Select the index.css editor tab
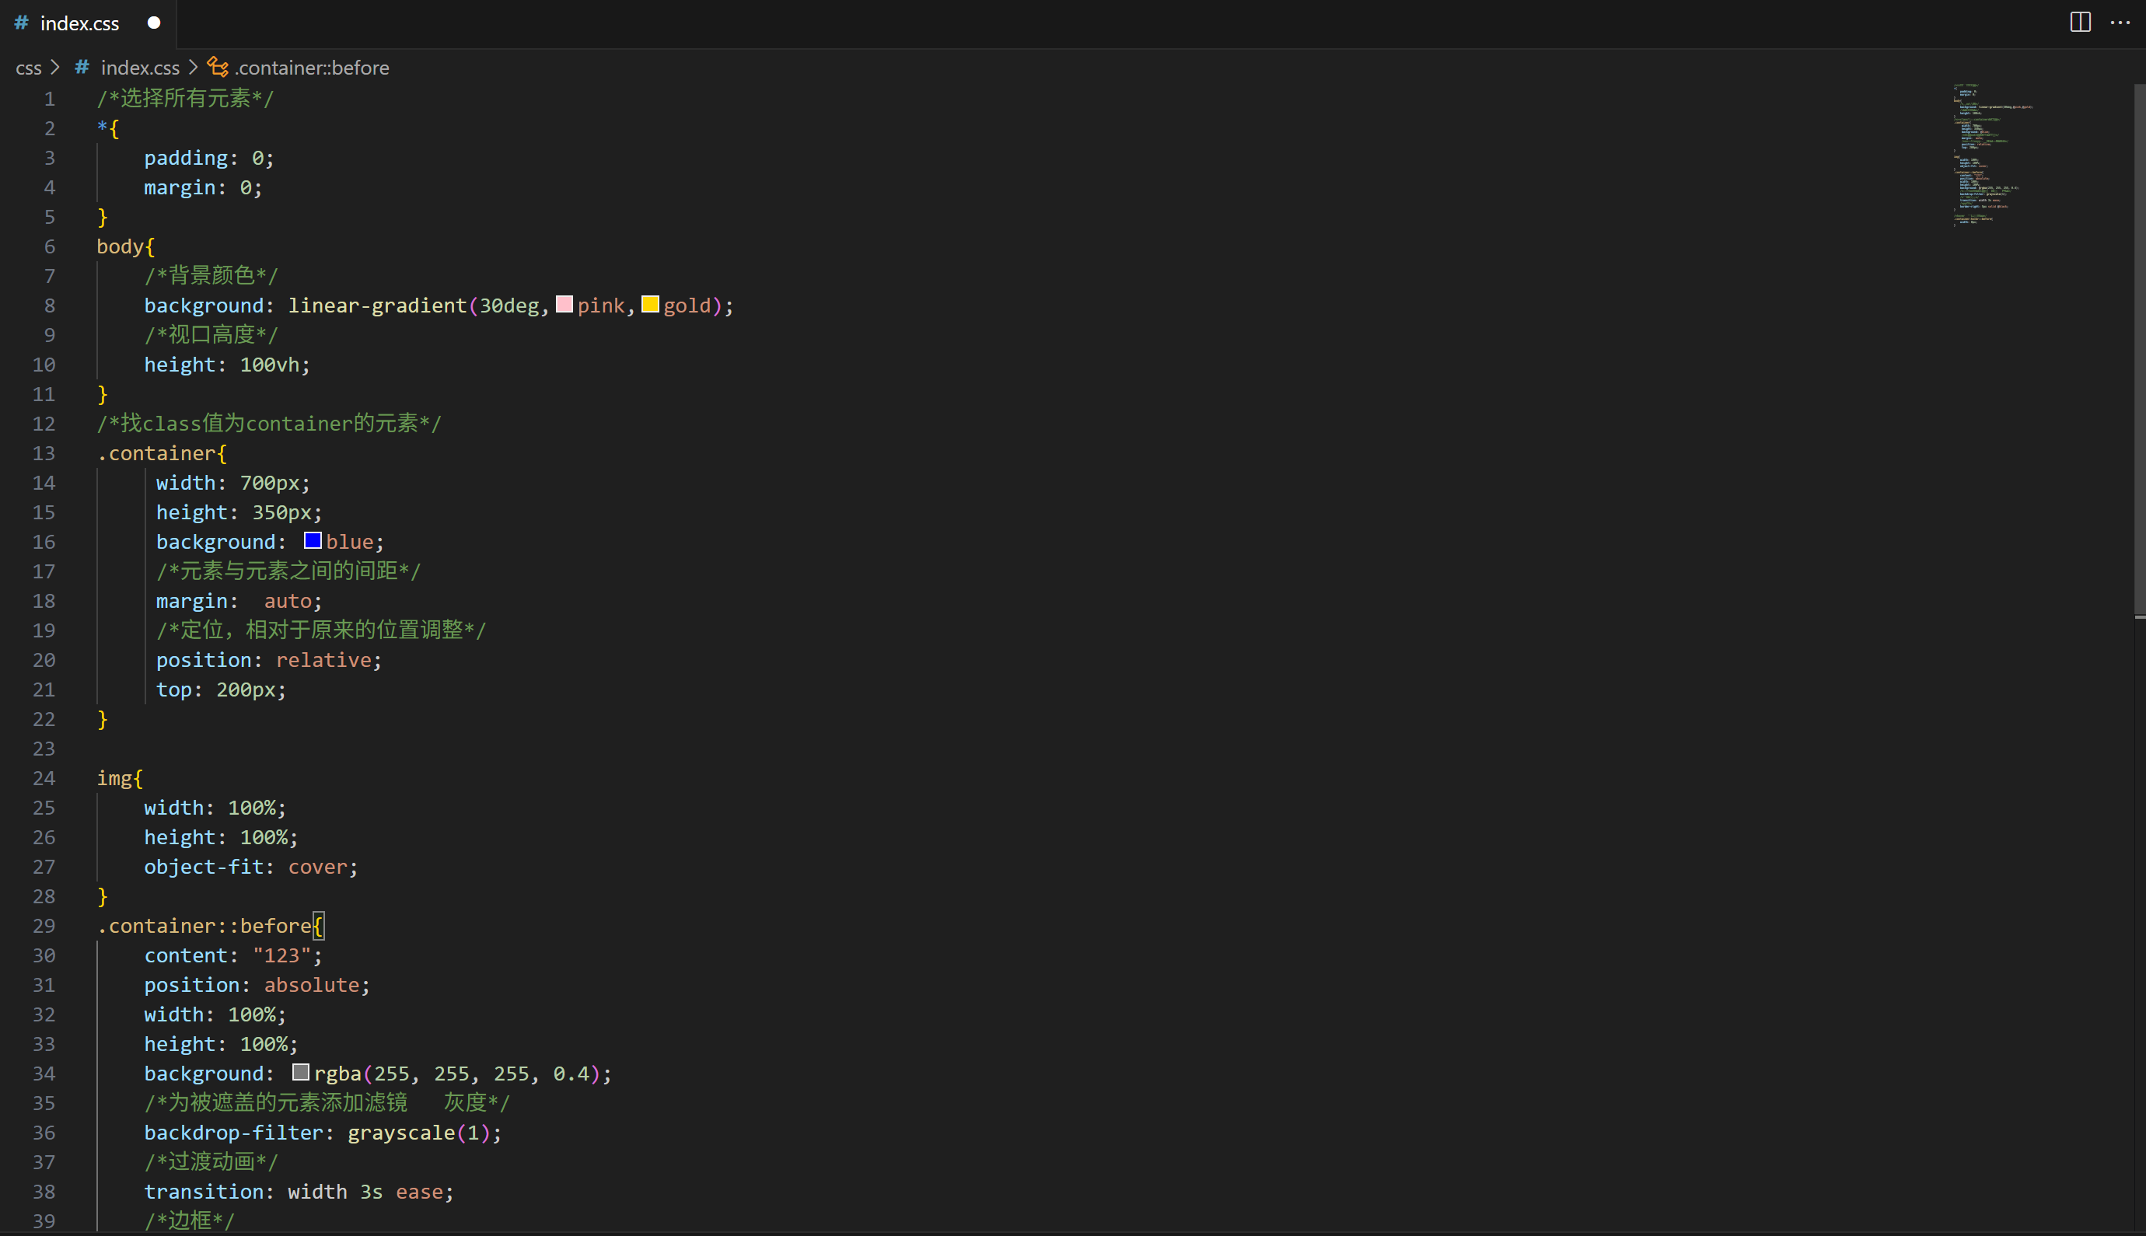Screen dimensions: 2146x1236 click(x=80, y=24)
